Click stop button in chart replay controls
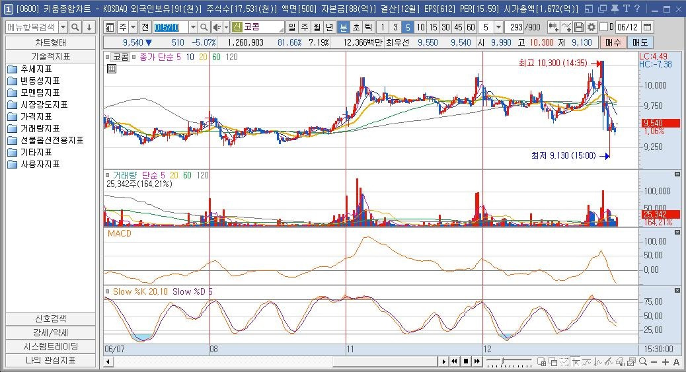This screenshot has width=686, height=372. (466, 361)
